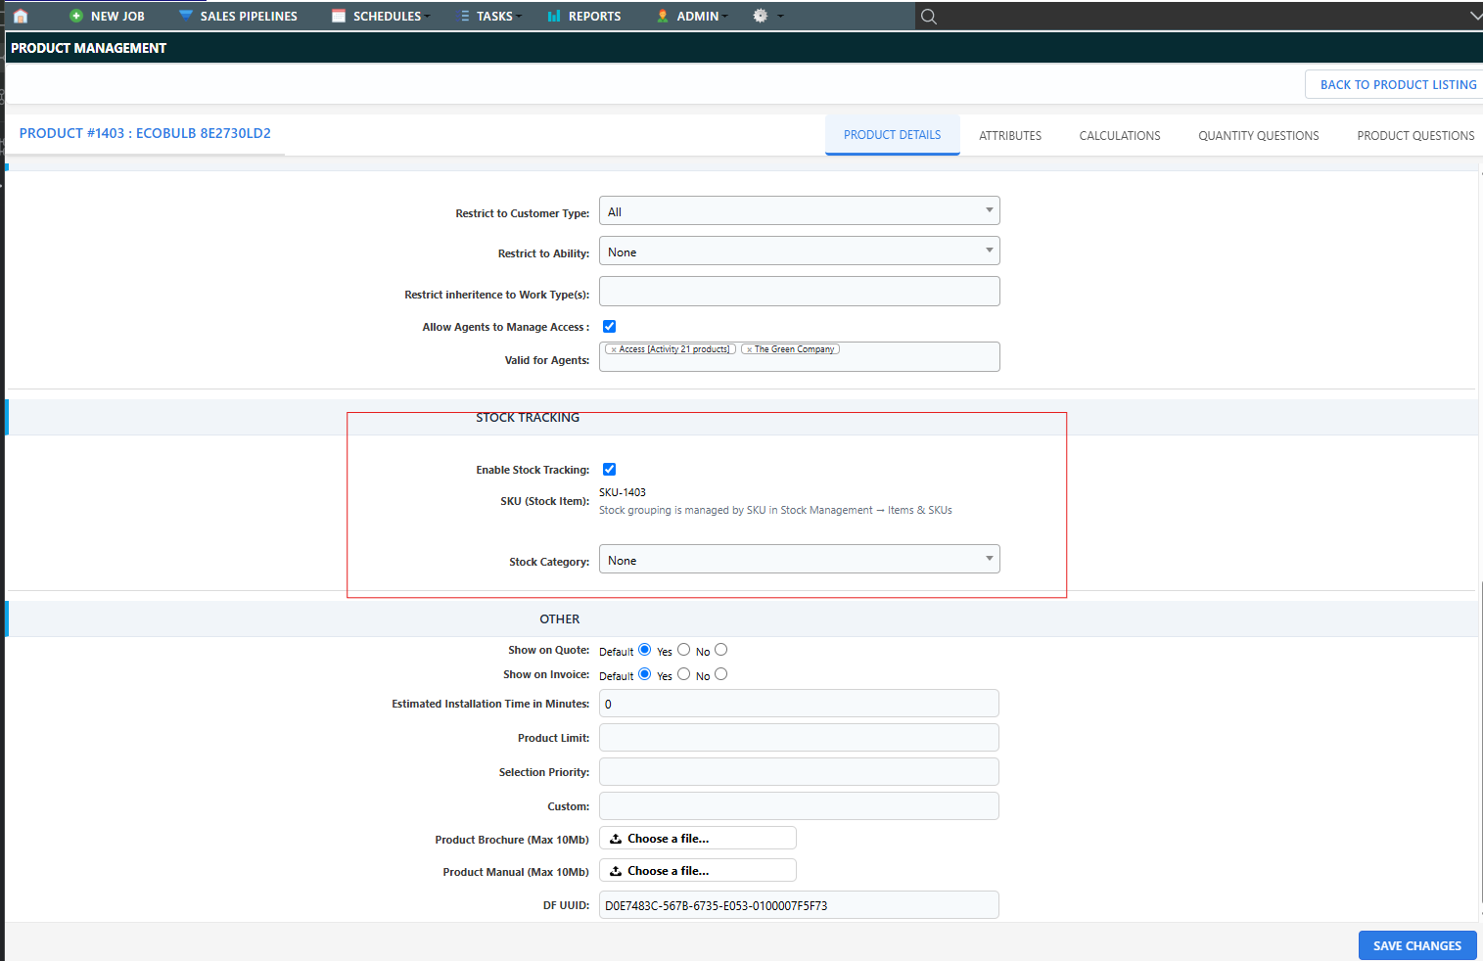Click the Product #1403 : ECOBULB title

coord(145,133)
